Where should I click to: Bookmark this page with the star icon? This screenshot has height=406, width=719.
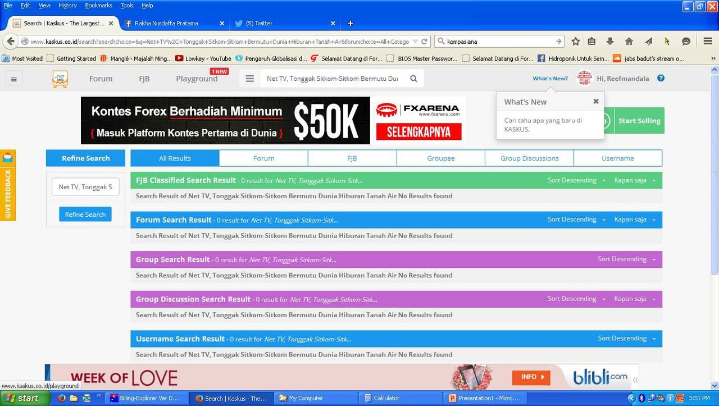pos(576,41)
